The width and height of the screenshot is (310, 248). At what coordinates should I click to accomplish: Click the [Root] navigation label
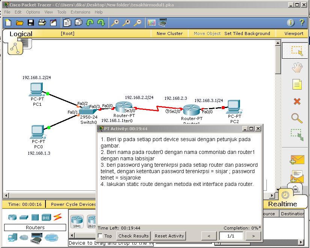pyautogui.click(x=68, y=33)
